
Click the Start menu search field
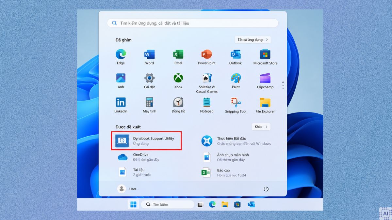[x=193, y=23]
